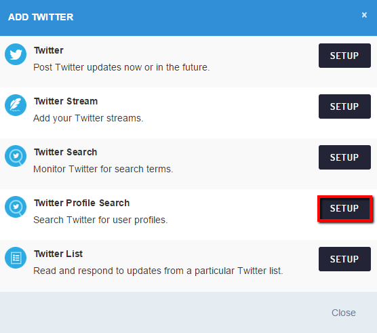Set up the Twitter List service
The image size is (377, 333).
pyautogui.click(x=344, y=259)
